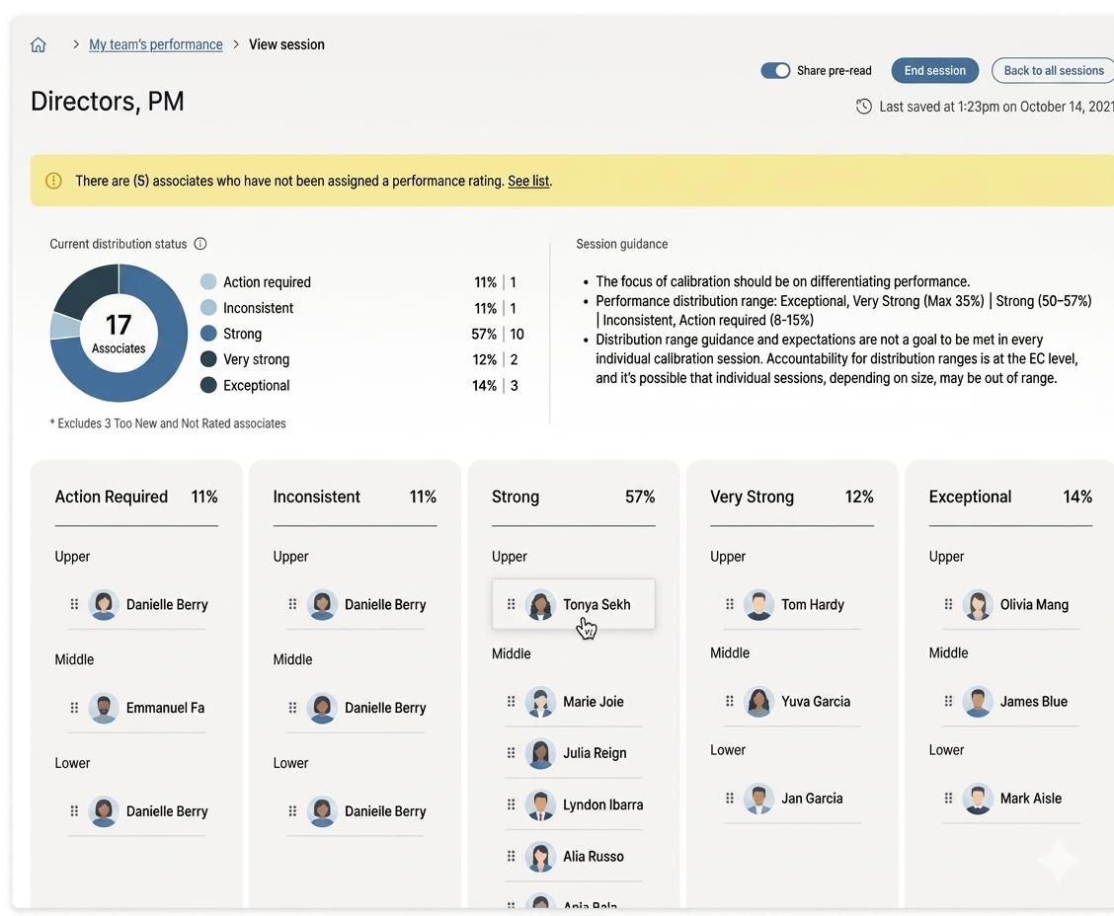Screen dimensions: 1114x916
Task: Click drag handle beside Marie Joie
Action: [511, 702]
